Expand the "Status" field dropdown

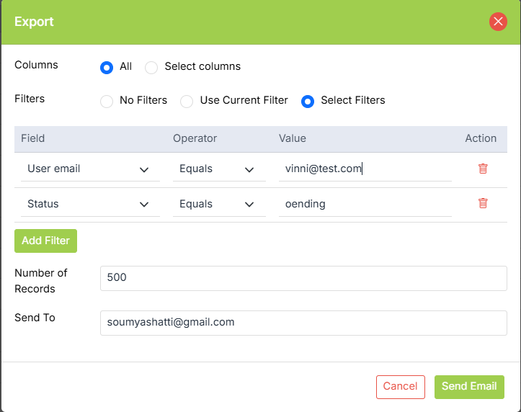87,205
